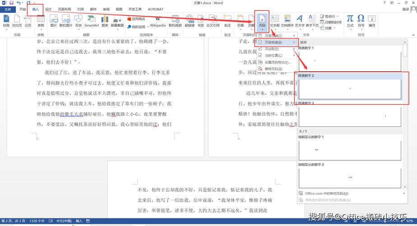417x226 pixels.
Task: Click the Numbering (编号) icon
Action: [372, 21]
